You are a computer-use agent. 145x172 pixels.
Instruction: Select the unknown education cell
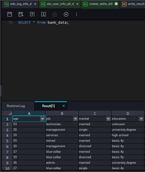pyautogui.click(x=128, y=124)
